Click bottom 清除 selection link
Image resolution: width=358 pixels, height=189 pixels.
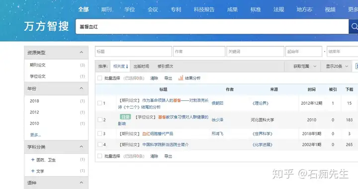point(154,156)
